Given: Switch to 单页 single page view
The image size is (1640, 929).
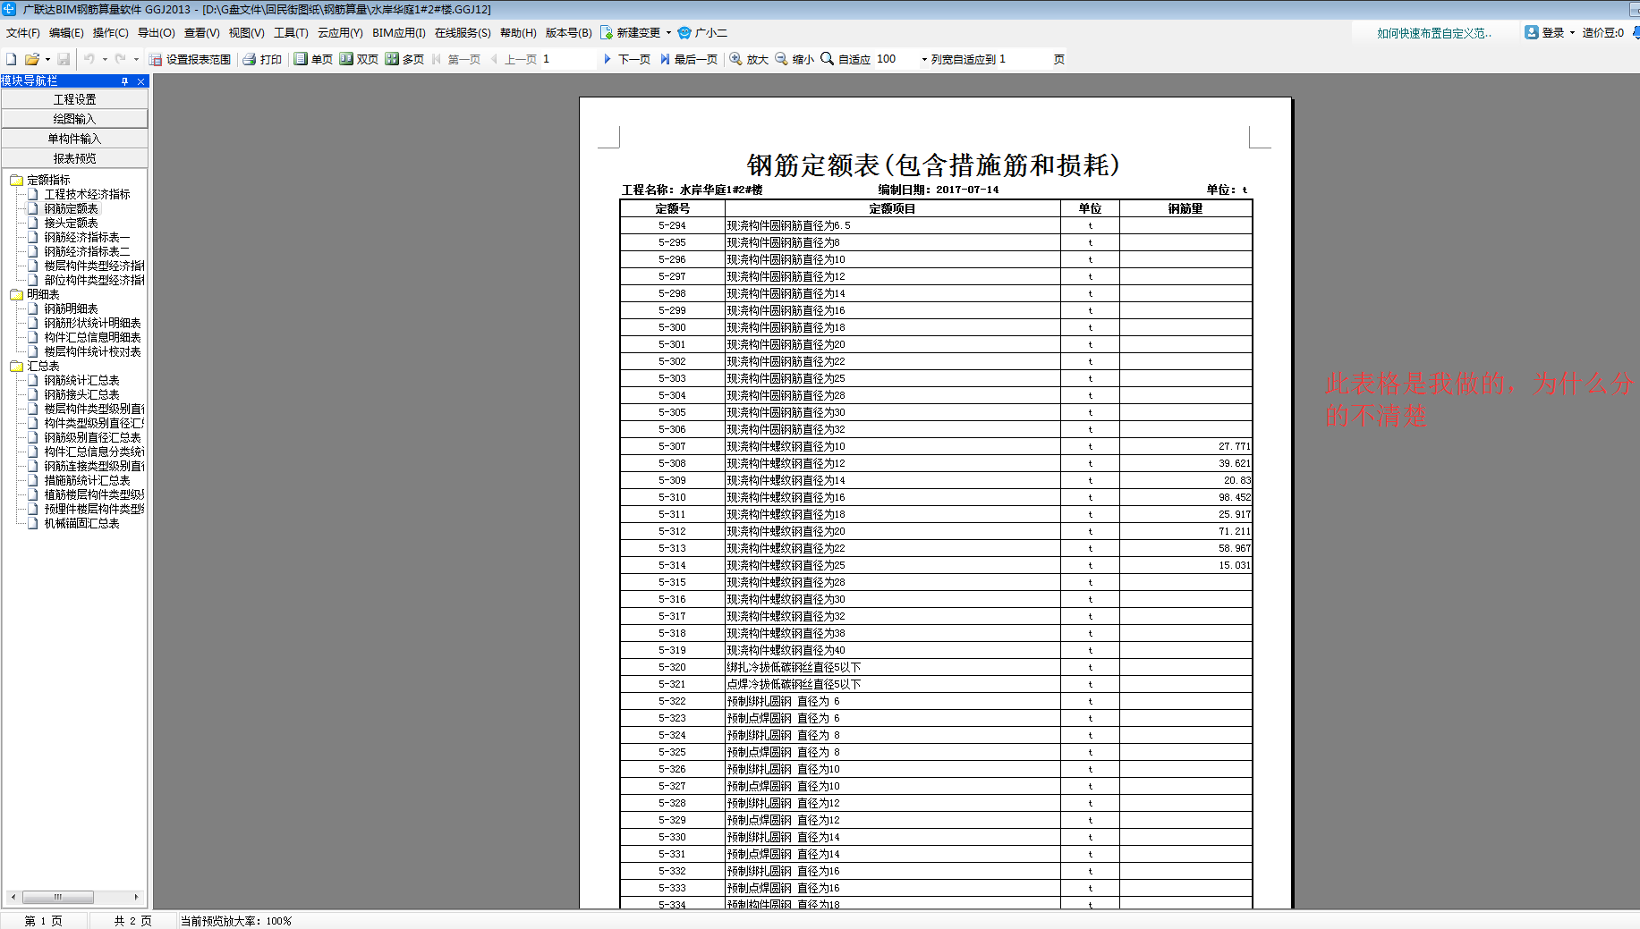Looking at the screenshot, I should click(313, 59).
